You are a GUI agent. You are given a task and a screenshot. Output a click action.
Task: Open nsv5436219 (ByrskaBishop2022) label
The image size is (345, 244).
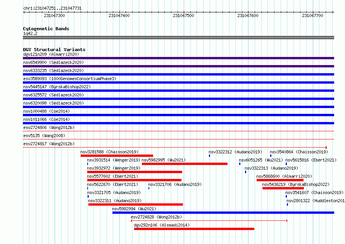coord(296,184)
